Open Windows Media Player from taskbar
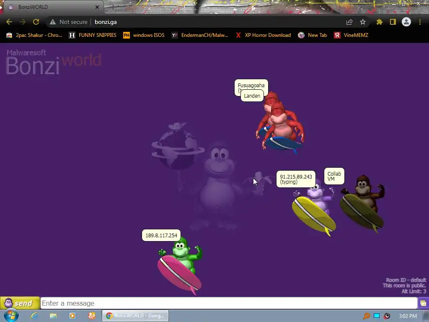The height and width of the screenshot is (322, 429). (72, 316)
